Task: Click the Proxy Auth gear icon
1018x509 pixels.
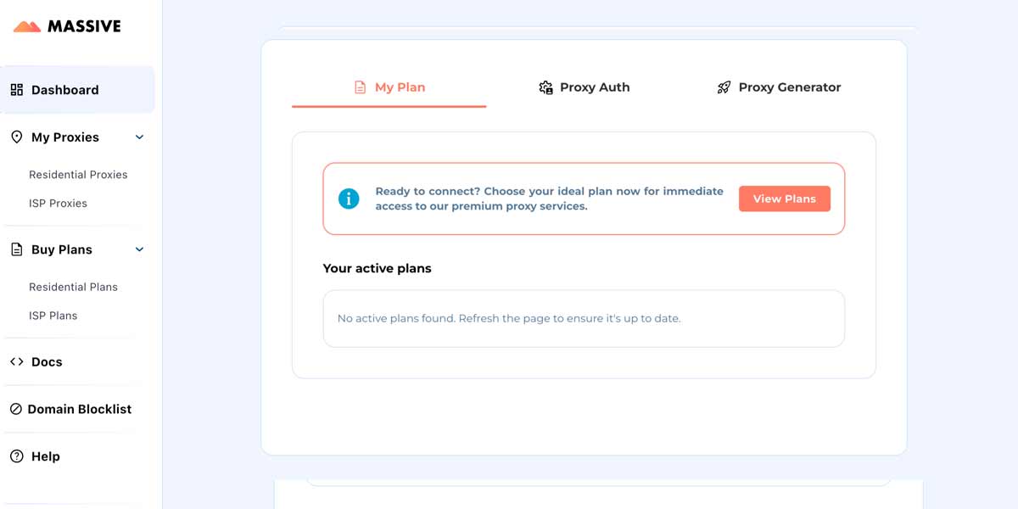Action: click(545, 87)
